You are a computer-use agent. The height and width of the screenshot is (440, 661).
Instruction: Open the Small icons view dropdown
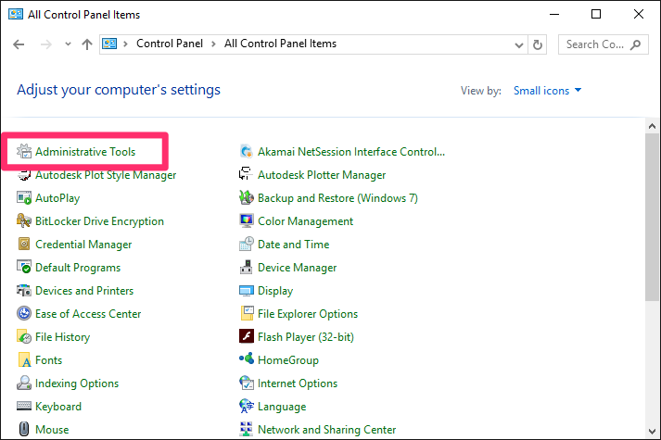coord(547,91)
